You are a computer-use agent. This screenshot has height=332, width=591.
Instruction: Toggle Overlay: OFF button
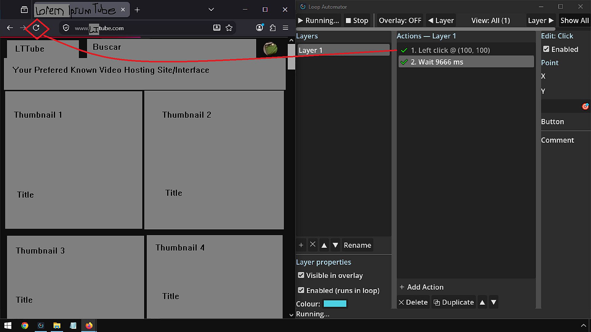coord(400,21)
